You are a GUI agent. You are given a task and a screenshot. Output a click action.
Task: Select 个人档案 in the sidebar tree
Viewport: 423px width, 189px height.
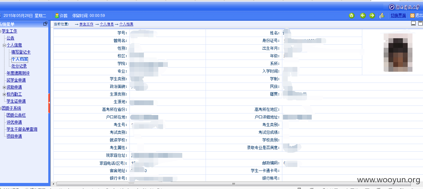(x=20, y=59)
